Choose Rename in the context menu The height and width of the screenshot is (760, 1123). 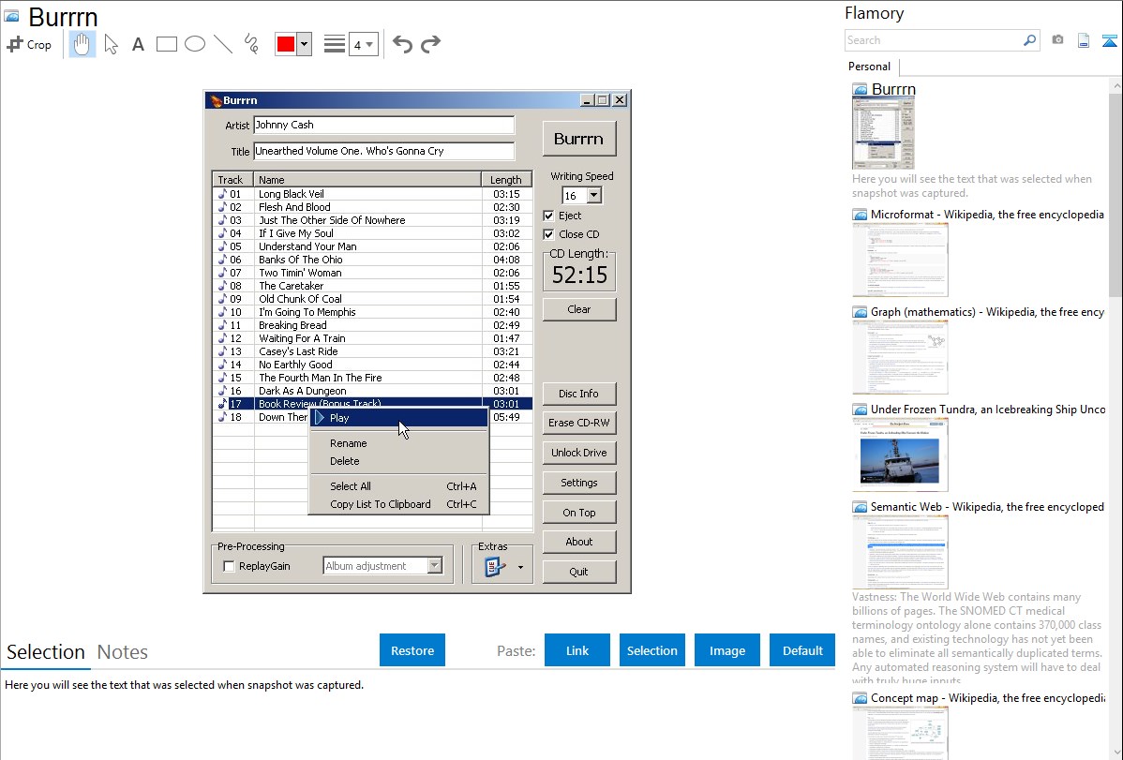[399, 443]
